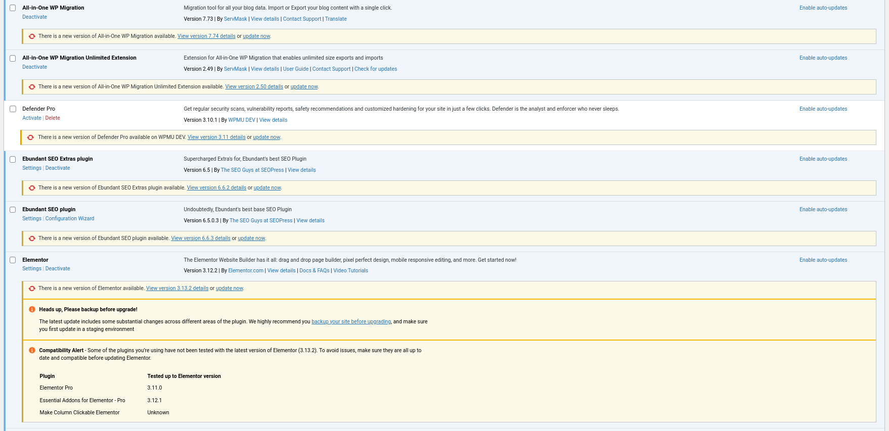Open backup your site before upgrading link
This screenshot has width=889, height=431.
click(x=351, y=321)
